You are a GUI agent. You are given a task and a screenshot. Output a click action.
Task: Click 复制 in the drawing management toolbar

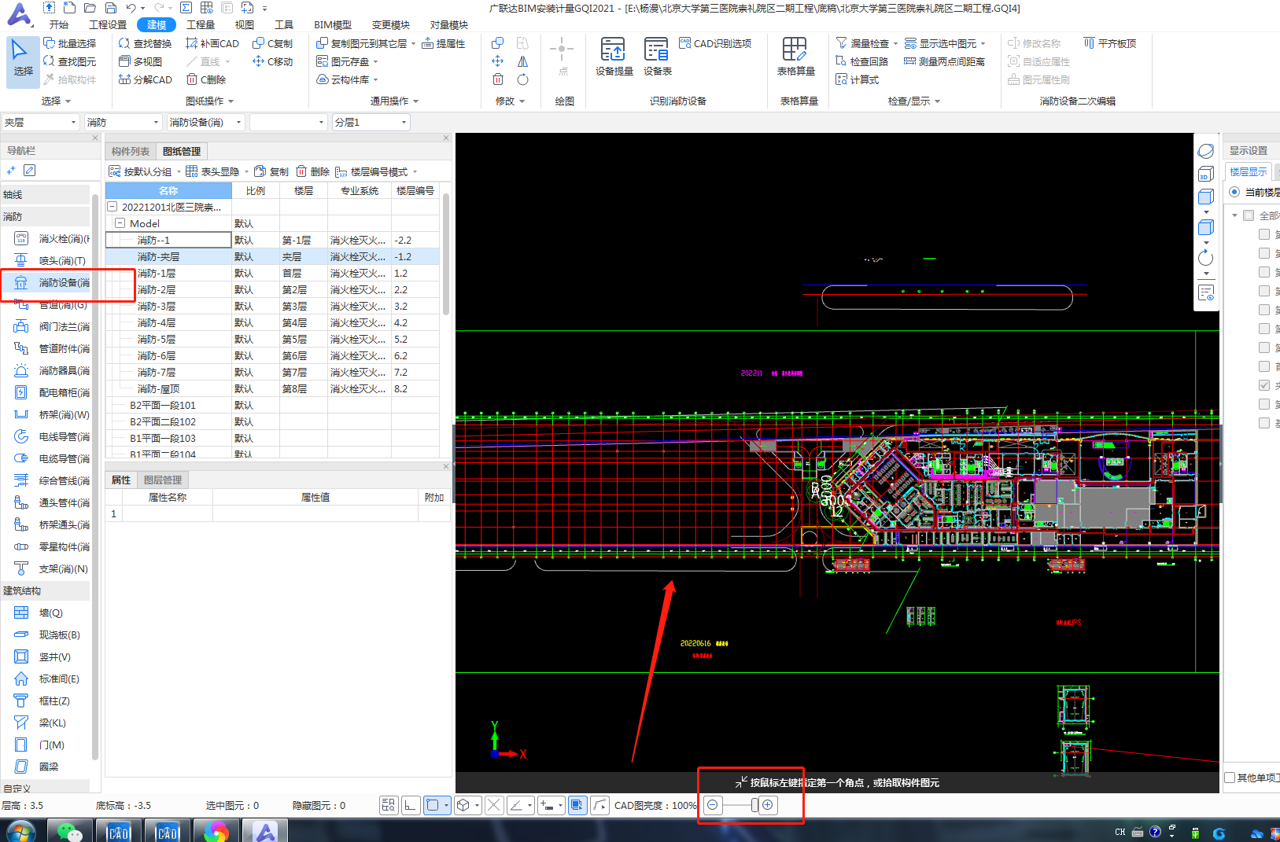pos(271,171)
